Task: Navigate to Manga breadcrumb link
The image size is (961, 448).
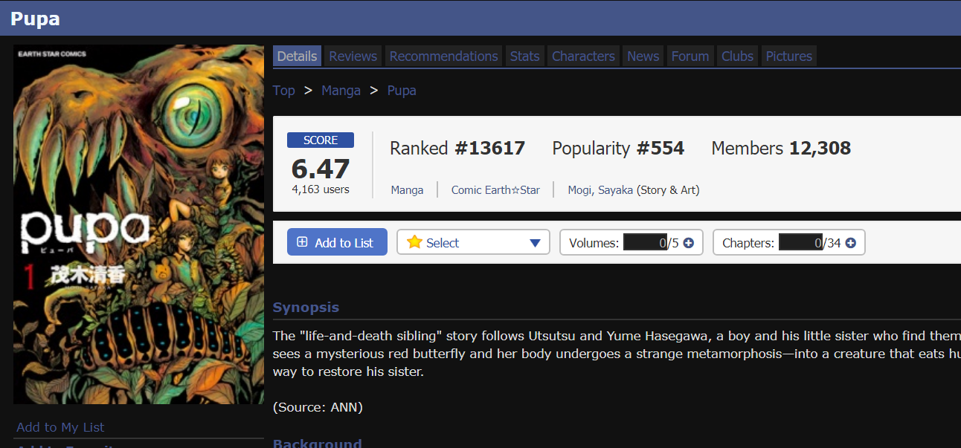Action: (x=341, y=91)
